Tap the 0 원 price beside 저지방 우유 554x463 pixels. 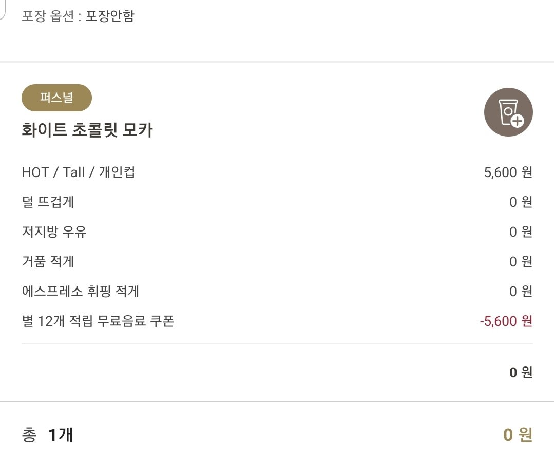[x=521, y=231]
